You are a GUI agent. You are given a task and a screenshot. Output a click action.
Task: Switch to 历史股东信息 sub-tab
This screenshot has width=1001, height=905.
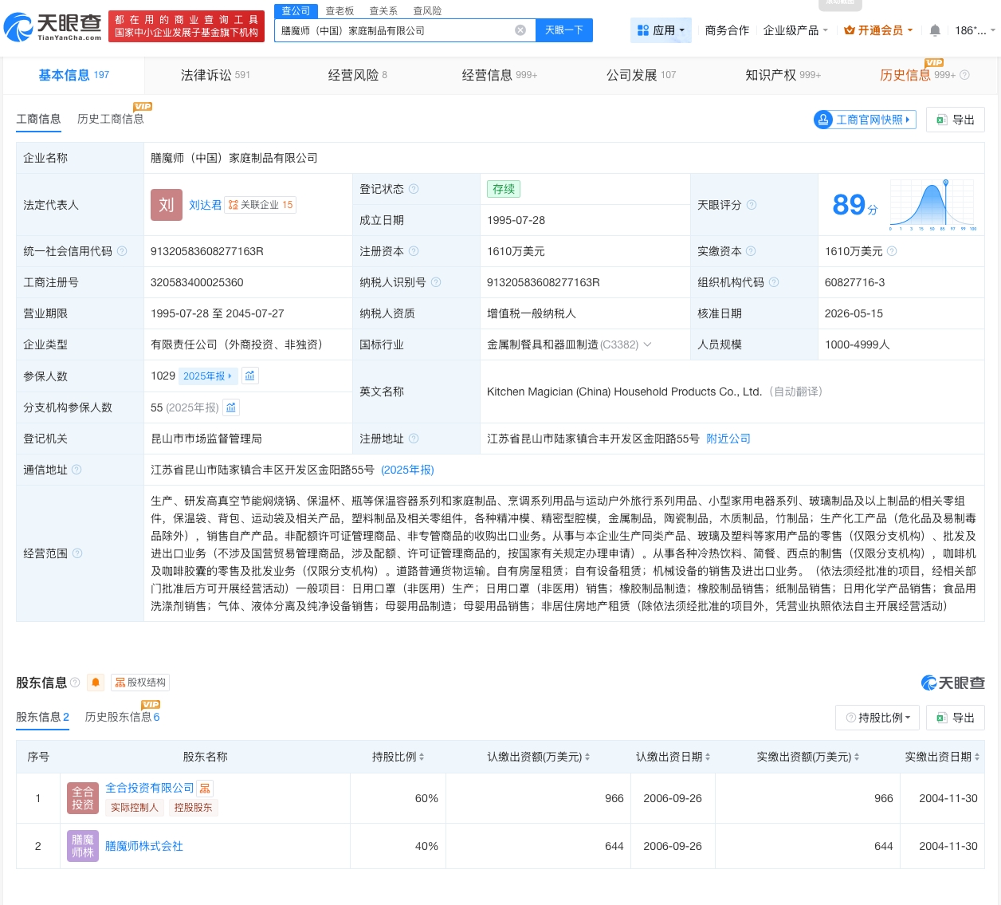point(123,717)
